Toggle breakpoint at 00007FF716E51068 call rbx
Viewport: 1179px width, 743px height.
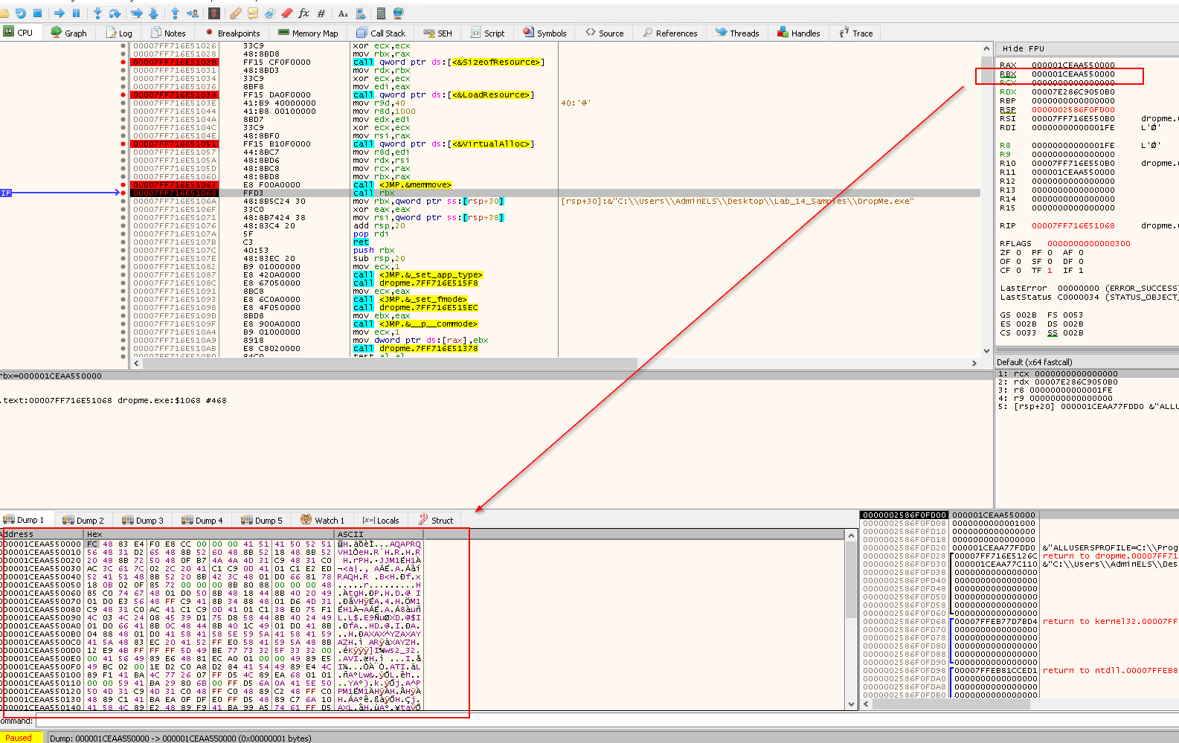pyautogui.click(x=123, y=193)
